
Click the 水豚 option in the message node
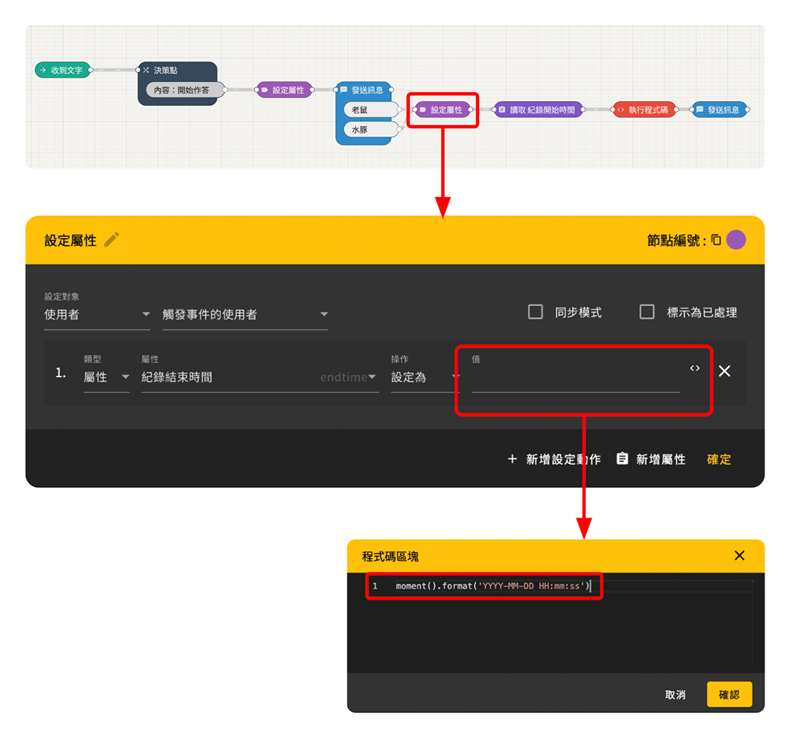pyautogui.click(x=372, y=130)
